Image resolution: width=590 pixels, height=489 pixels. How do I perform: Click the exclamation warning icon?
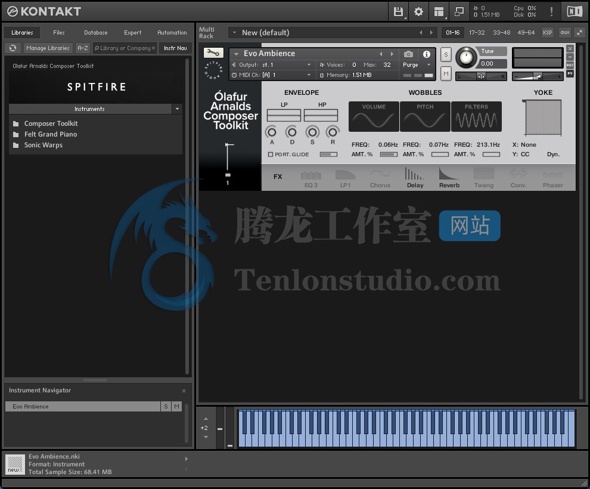(x=551, y=12)
